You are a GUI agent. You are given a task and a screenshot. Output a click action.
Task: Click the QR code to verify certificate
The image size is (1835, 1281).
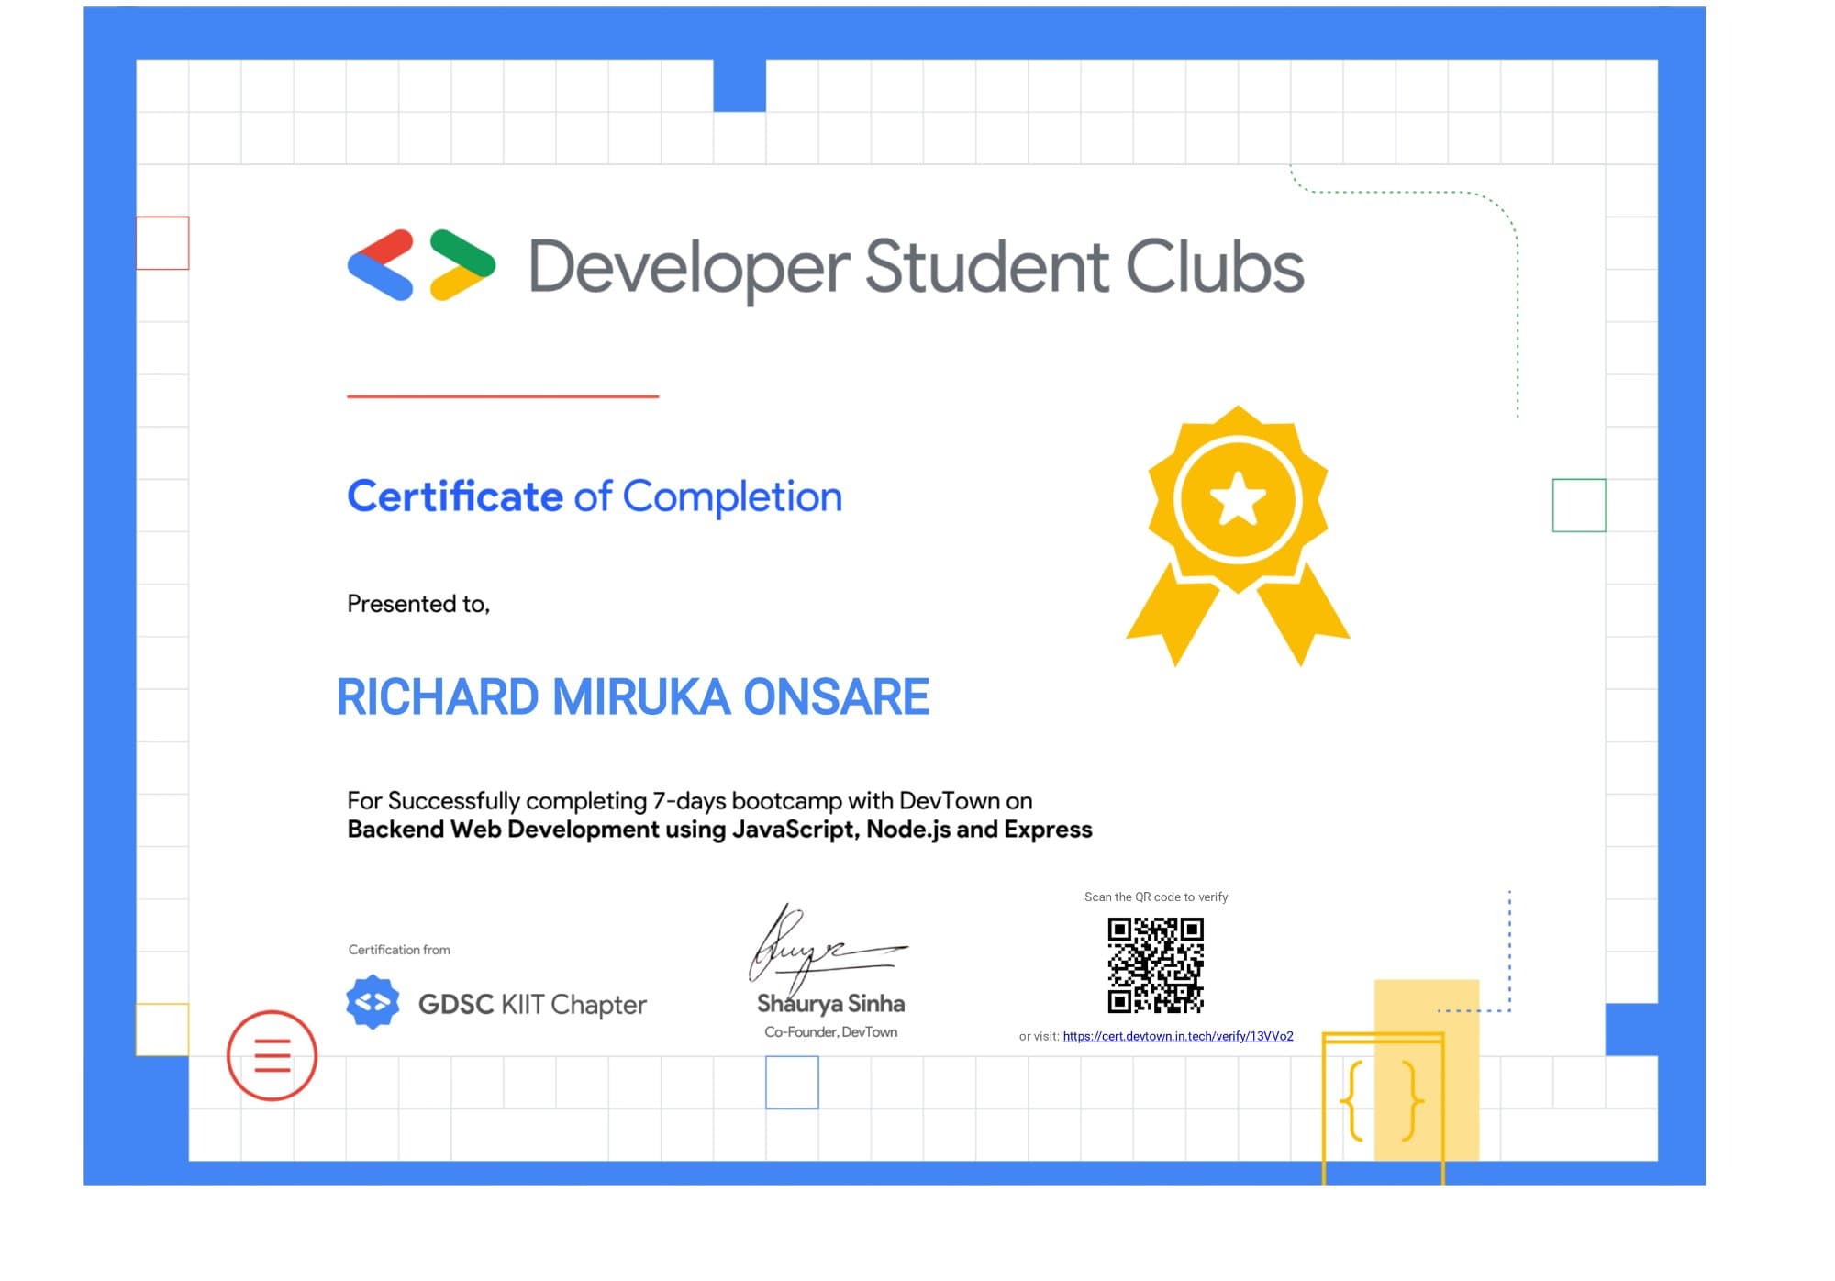[x=1155, y=966]
